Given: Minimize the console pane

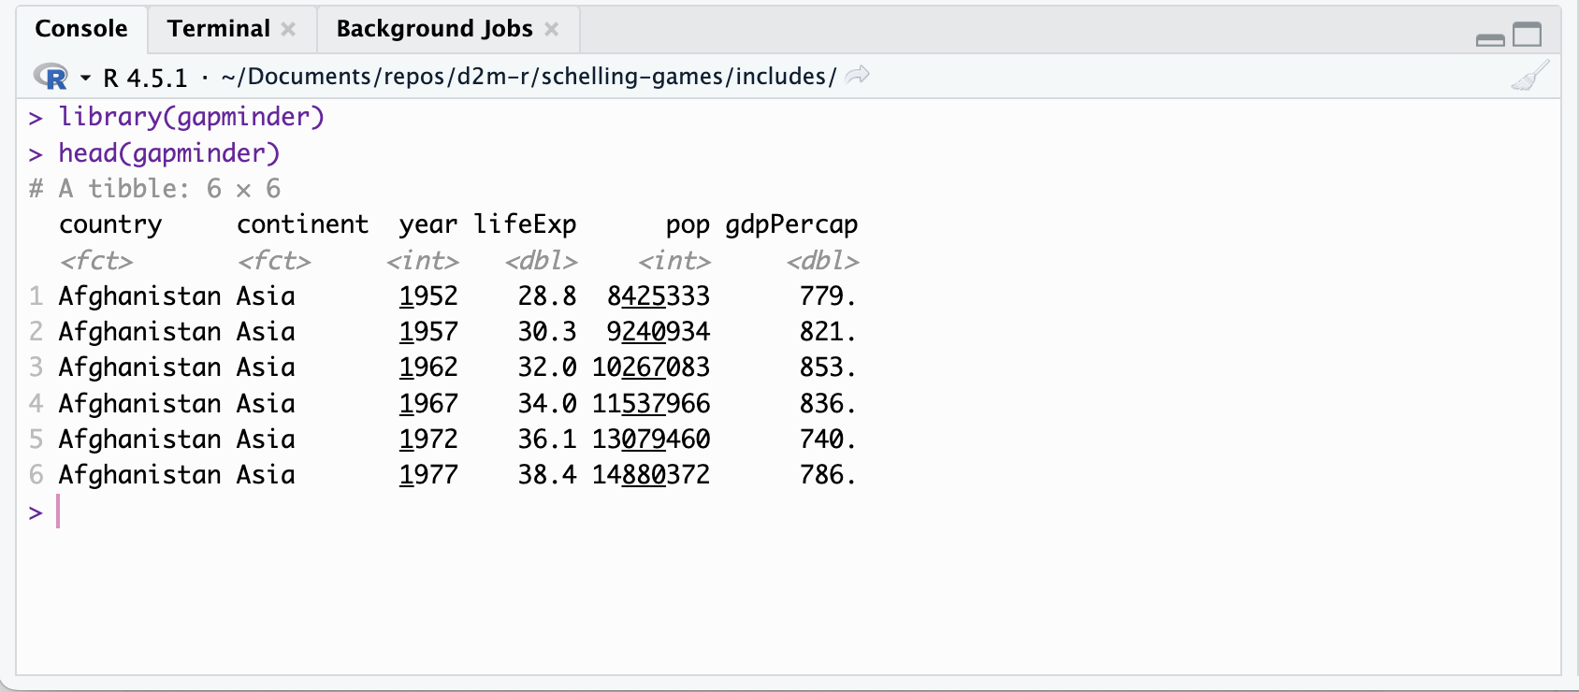Looking at the screenshot, I should (x=1489, y=39).
